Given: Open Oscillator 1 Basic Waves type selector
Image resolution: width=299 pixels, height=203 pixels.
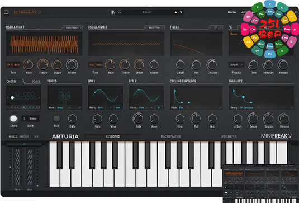Looking at the screenshot, I should coord(72,27).
